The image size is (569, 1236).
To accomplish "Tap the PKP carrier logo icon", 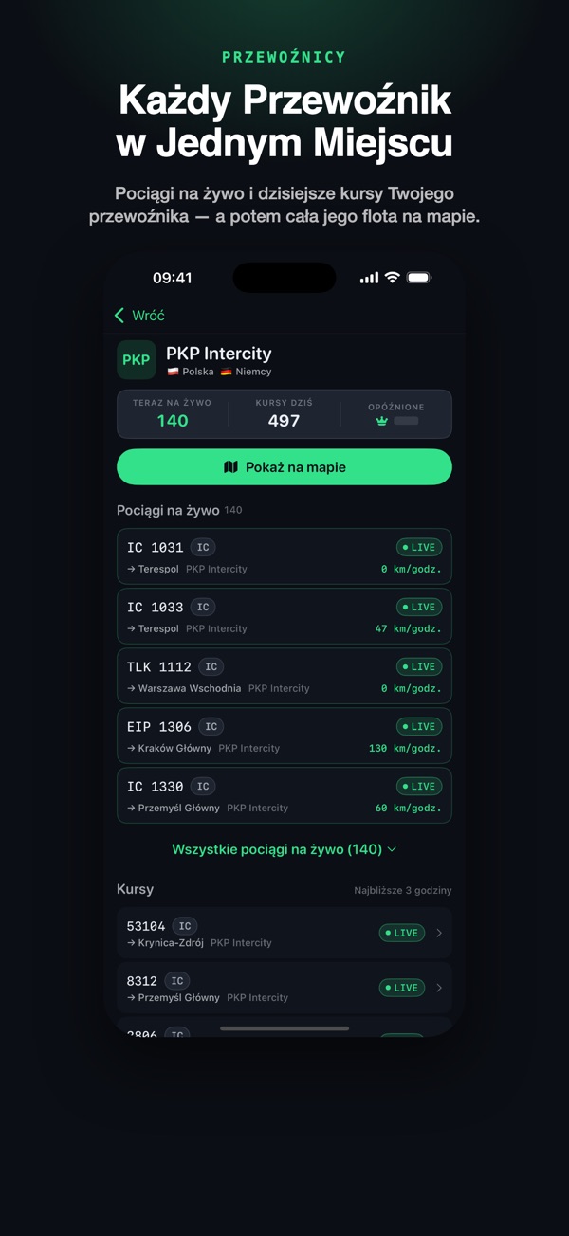I will (137, 360).
